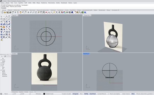
Task: Switch to the Visualización toolbar tab
Action: click(25, 10)
